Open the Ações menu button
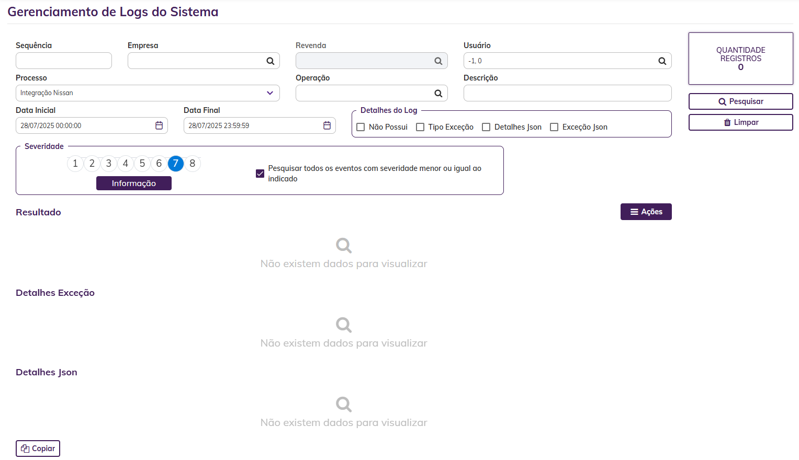This screenshot has height=460, width=799. click(646, 212)
